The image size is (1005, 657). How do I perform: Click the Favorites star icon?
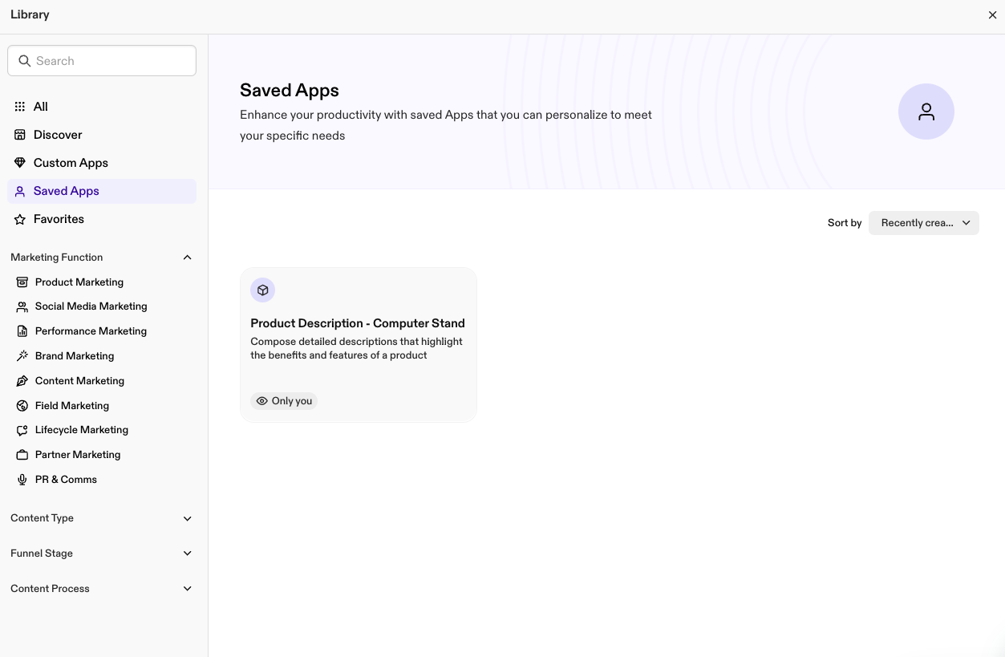pos(20,219)
